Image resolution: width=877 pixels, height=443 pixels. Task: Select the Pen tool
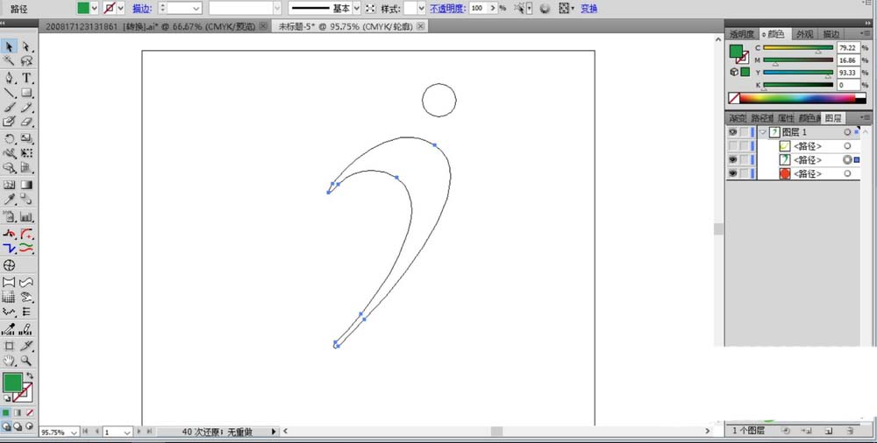(10, 78)
